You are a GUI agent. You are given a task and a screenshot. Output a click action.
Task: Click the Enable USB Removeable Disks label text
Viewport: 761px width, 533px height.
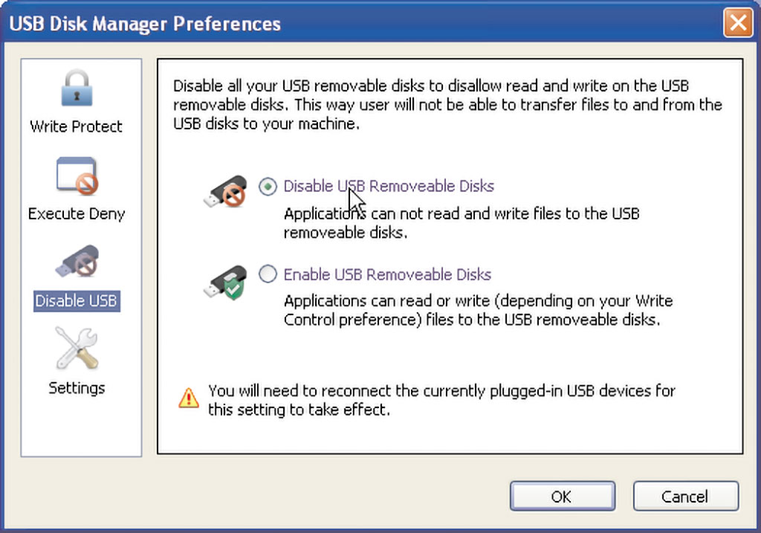[387, 275]
